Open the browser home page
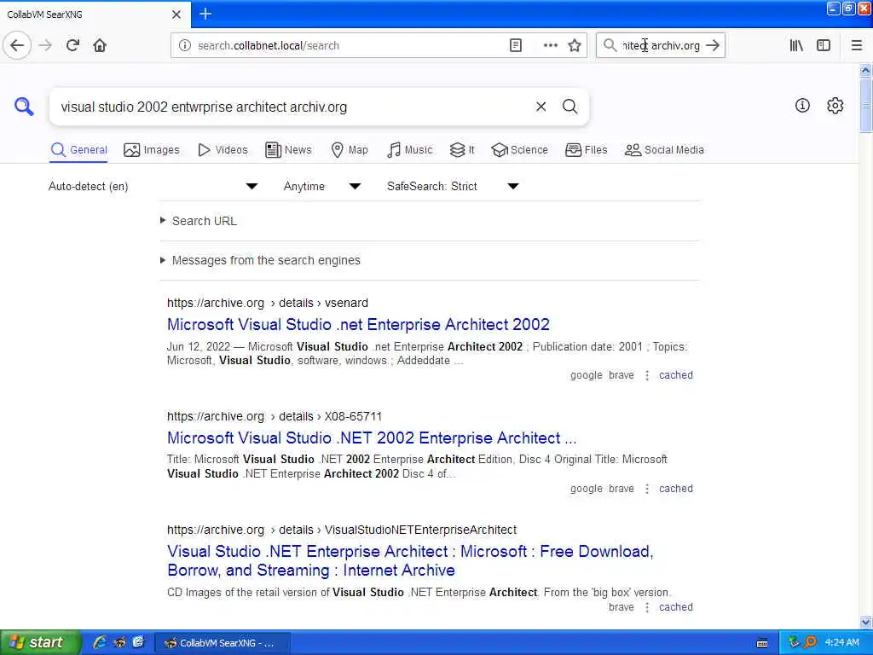This screenshot has width=873, height=655. pyautogui.click(x=100, y=45)
